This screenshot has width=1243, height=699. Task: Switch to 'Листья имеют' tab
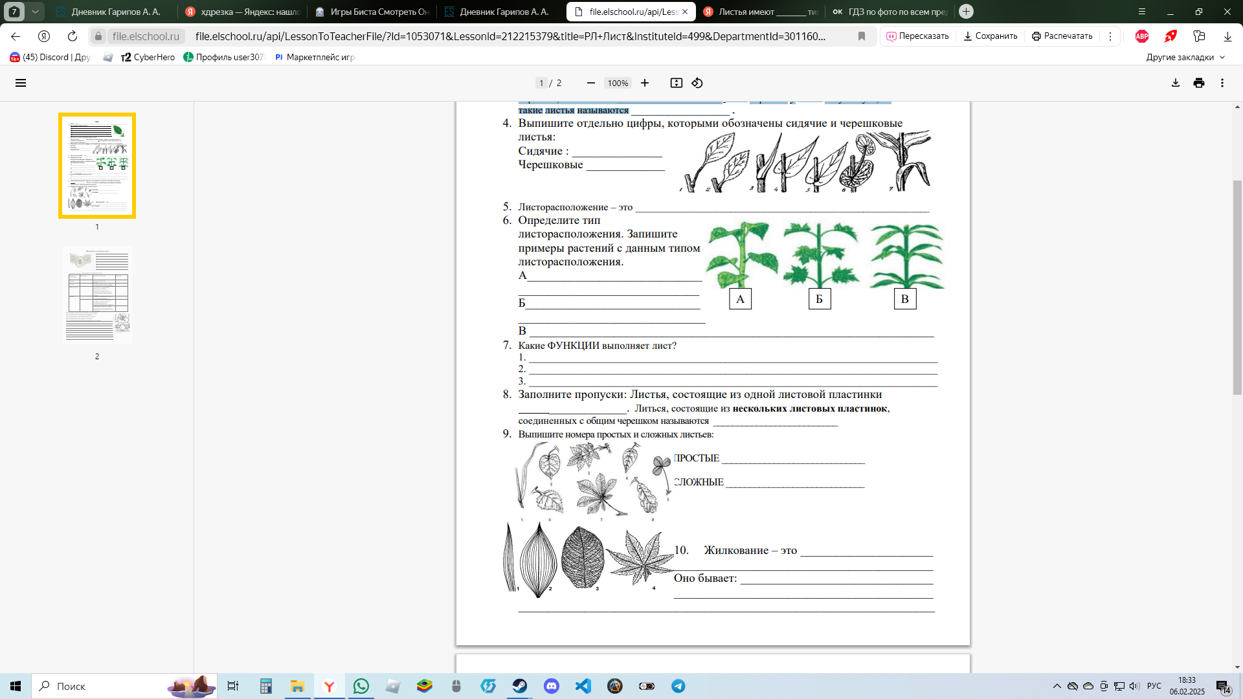pos(761,12)
